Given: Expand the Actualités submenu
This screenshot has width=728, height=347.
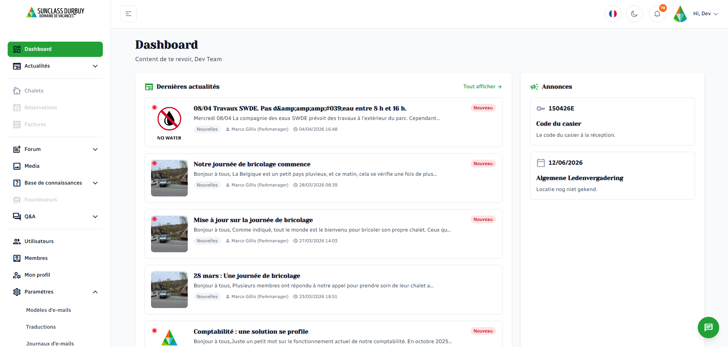Looking at the screenshot, I should coord(95,66).
